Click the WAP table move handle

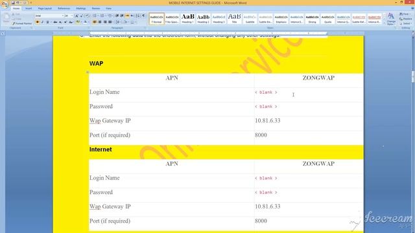[x=88, y=72]
